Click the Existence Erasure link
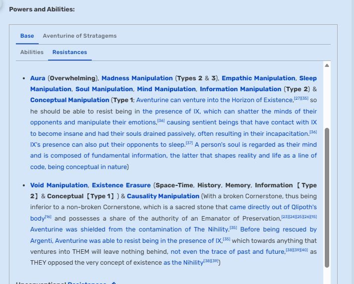Image resolution: width=354 pixels, height=284 pixels. click(x=121, y=185)
